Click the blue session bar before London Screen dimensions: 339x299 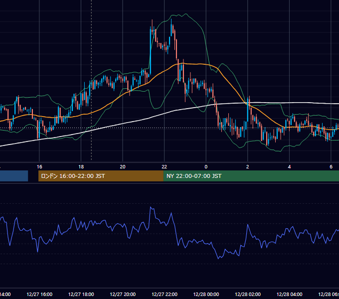(14, 176)
